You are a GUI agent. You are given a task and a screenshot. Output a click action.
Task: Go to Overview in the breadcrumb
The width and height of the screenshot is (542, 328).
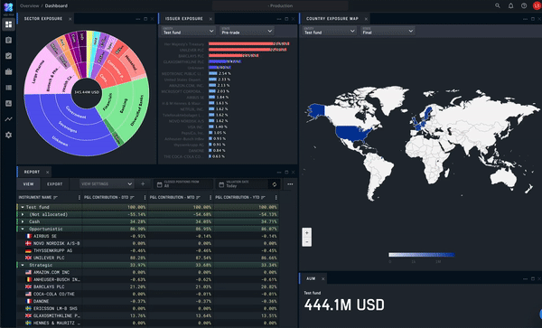coord(30,6)
